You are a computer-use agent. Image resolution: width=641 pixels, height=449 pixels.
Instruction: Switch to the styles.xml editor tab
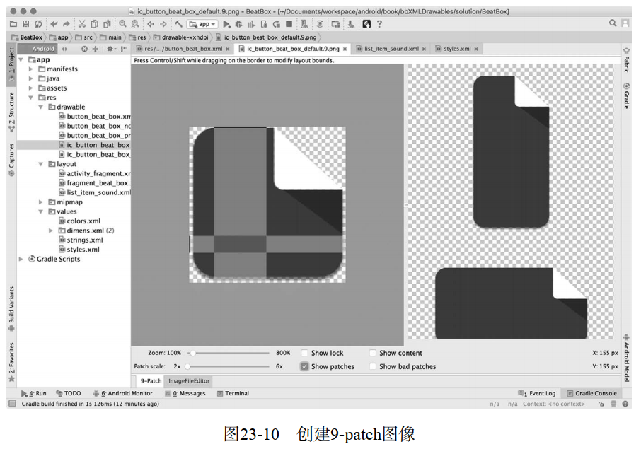click(456, 49)
